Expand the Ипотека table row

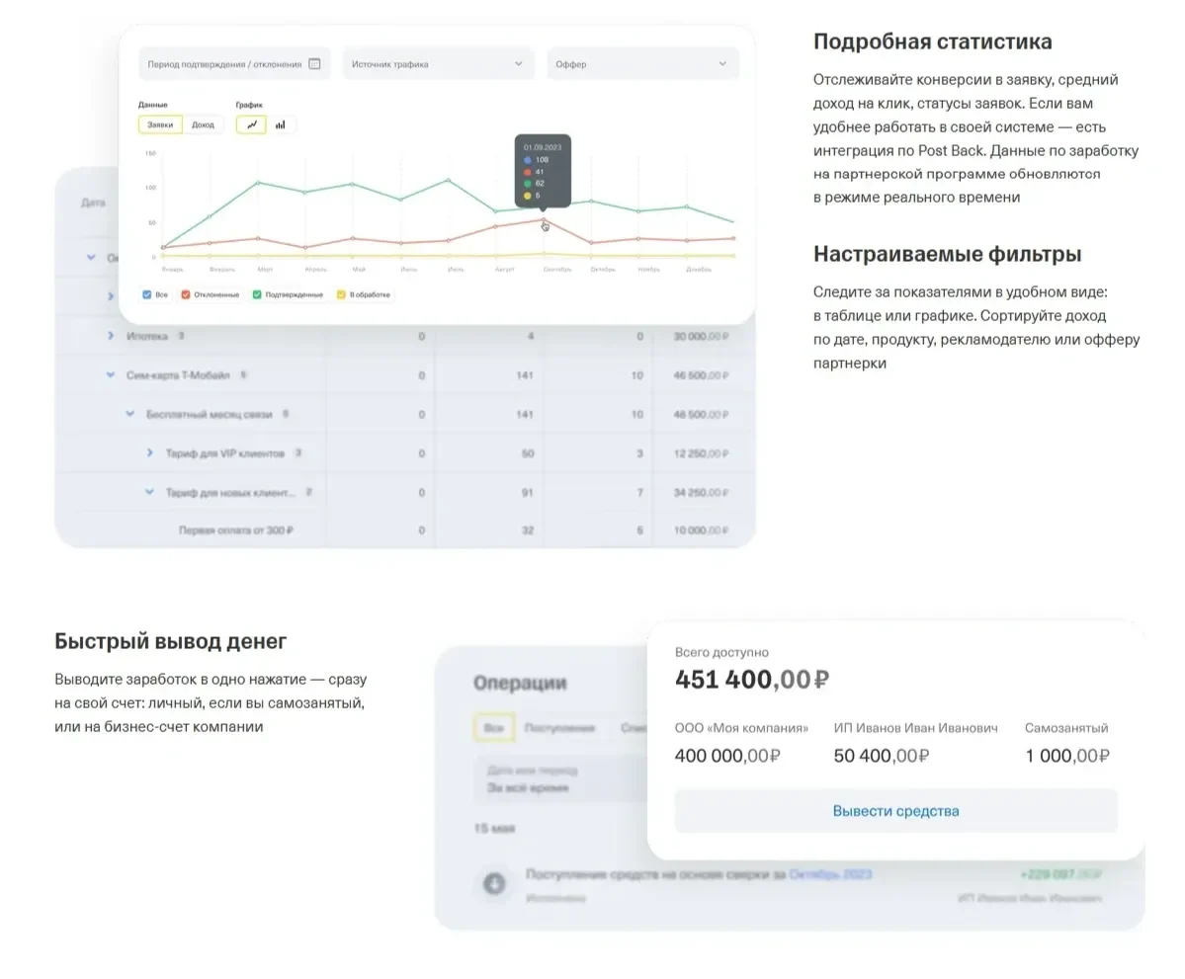111,336
